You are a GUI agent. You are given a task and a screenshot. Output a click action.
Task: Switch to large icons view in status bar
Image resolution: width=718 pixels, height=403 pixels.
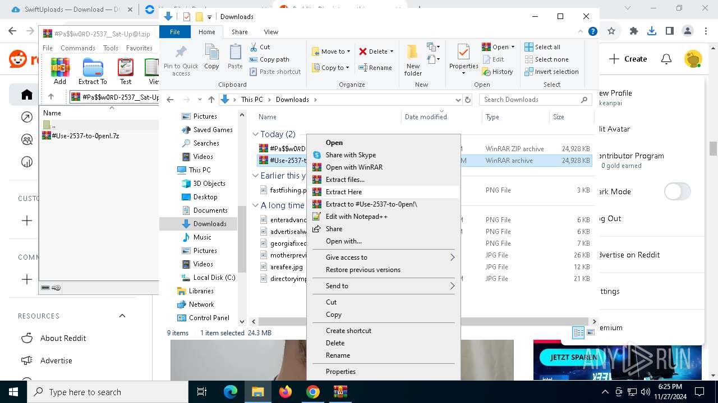click(x=590, y=332)
